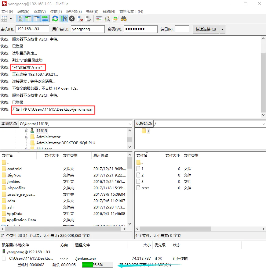Toggle synchronized browsing
266x271 pixels.
115,19
